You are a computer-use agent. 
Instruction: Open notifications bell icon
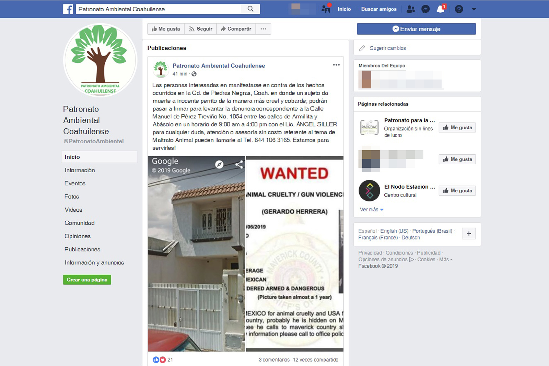(x=441, y=9)
